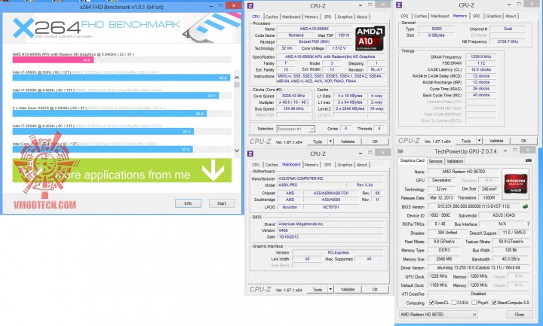Viewport: 543px width, 326px height.
Task: Click the GPU Clock value 1228 MHz
Action: point(439,276)
